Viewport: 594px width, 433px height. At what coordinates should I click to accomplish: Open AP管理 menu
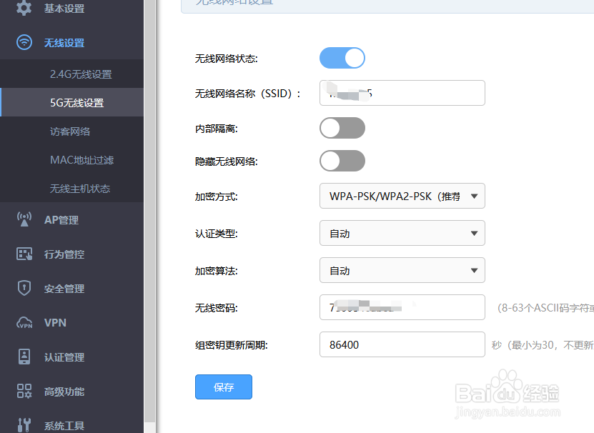pyautogui.click(x=61, y=220)
